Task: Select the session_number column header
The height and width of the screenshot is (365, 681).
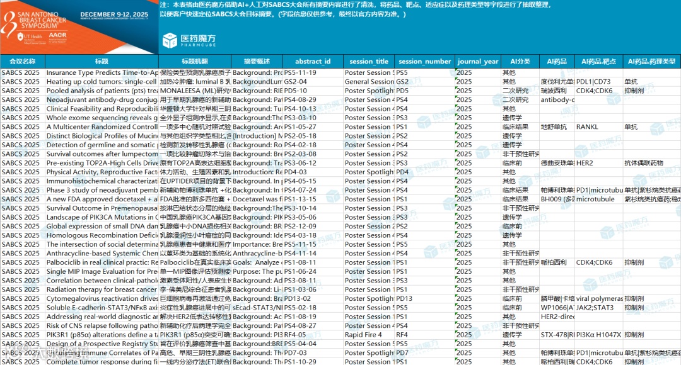Action: (x=425, y=61)
